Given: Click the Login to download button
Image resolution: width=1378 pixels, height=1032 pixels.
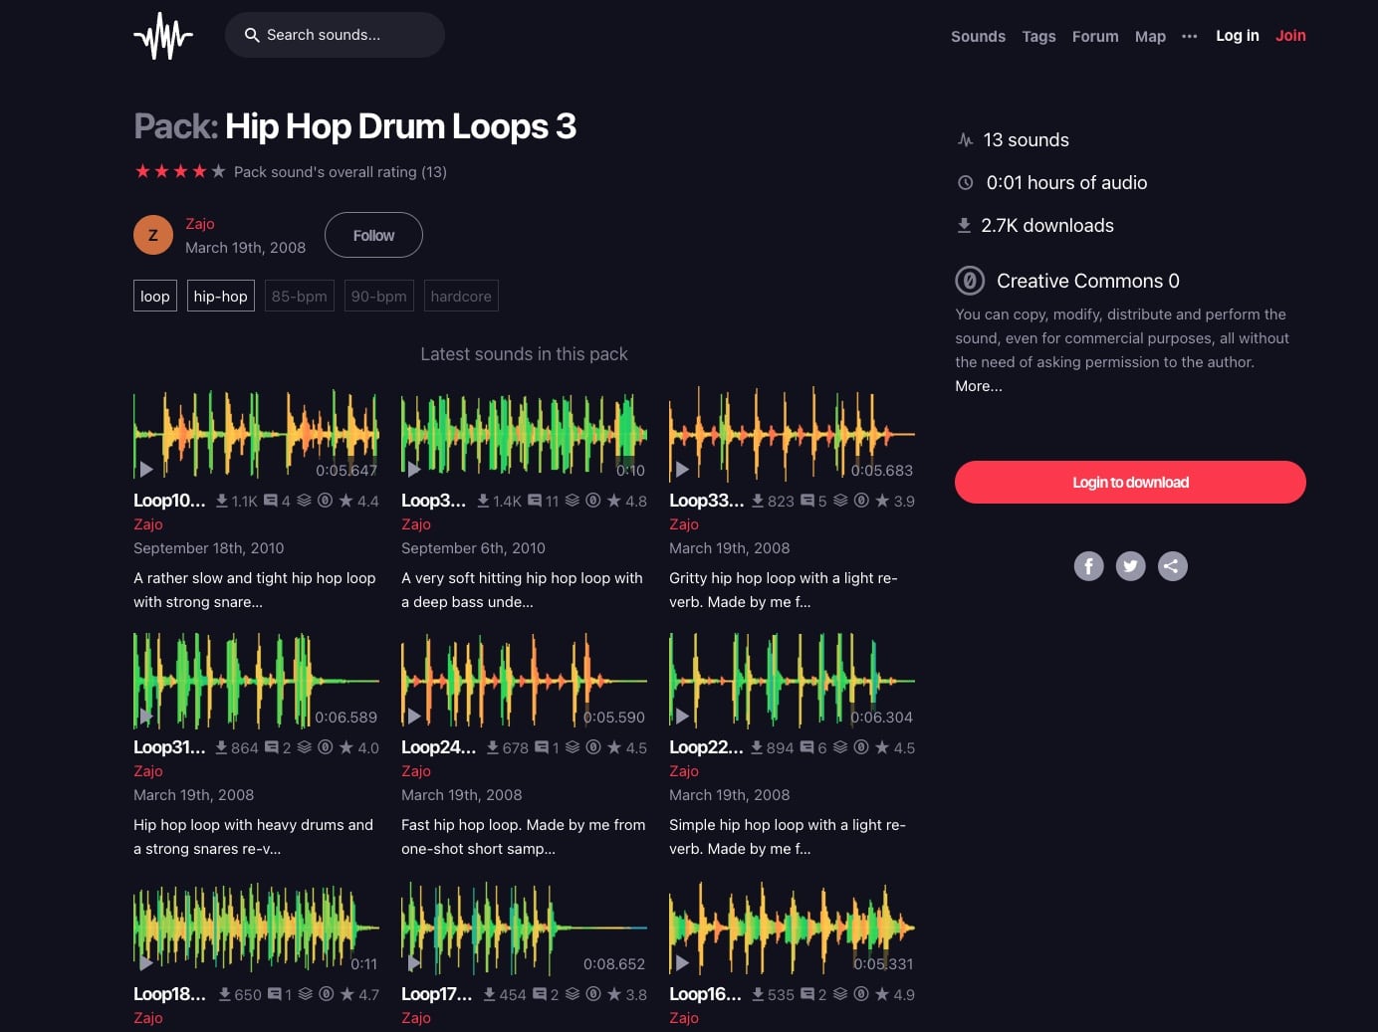Looking at the screenshot, I should click(1130, 482).
